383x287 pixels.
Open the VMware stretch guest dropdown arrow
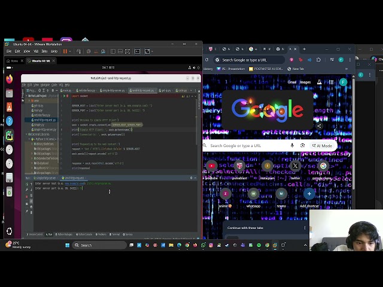(x=152, y=51)
